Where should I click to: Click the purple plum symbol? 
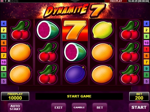[x=75, y=74]
